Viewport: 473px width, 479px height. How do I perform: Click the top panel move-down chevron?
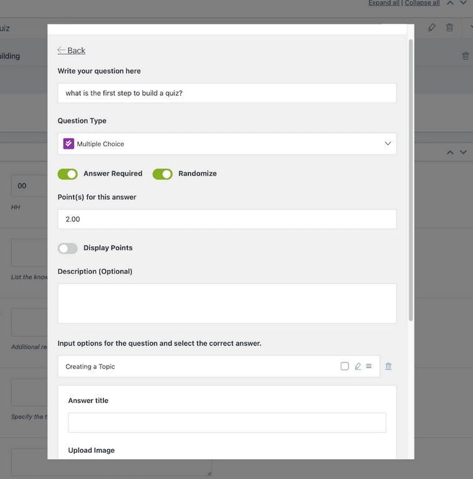(x=463, y=3)
